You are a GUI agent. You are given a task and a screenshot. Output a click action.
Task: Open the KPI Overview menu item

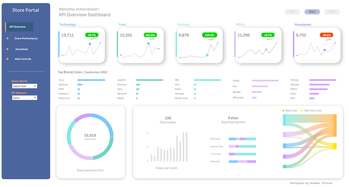tap(19, 27)
